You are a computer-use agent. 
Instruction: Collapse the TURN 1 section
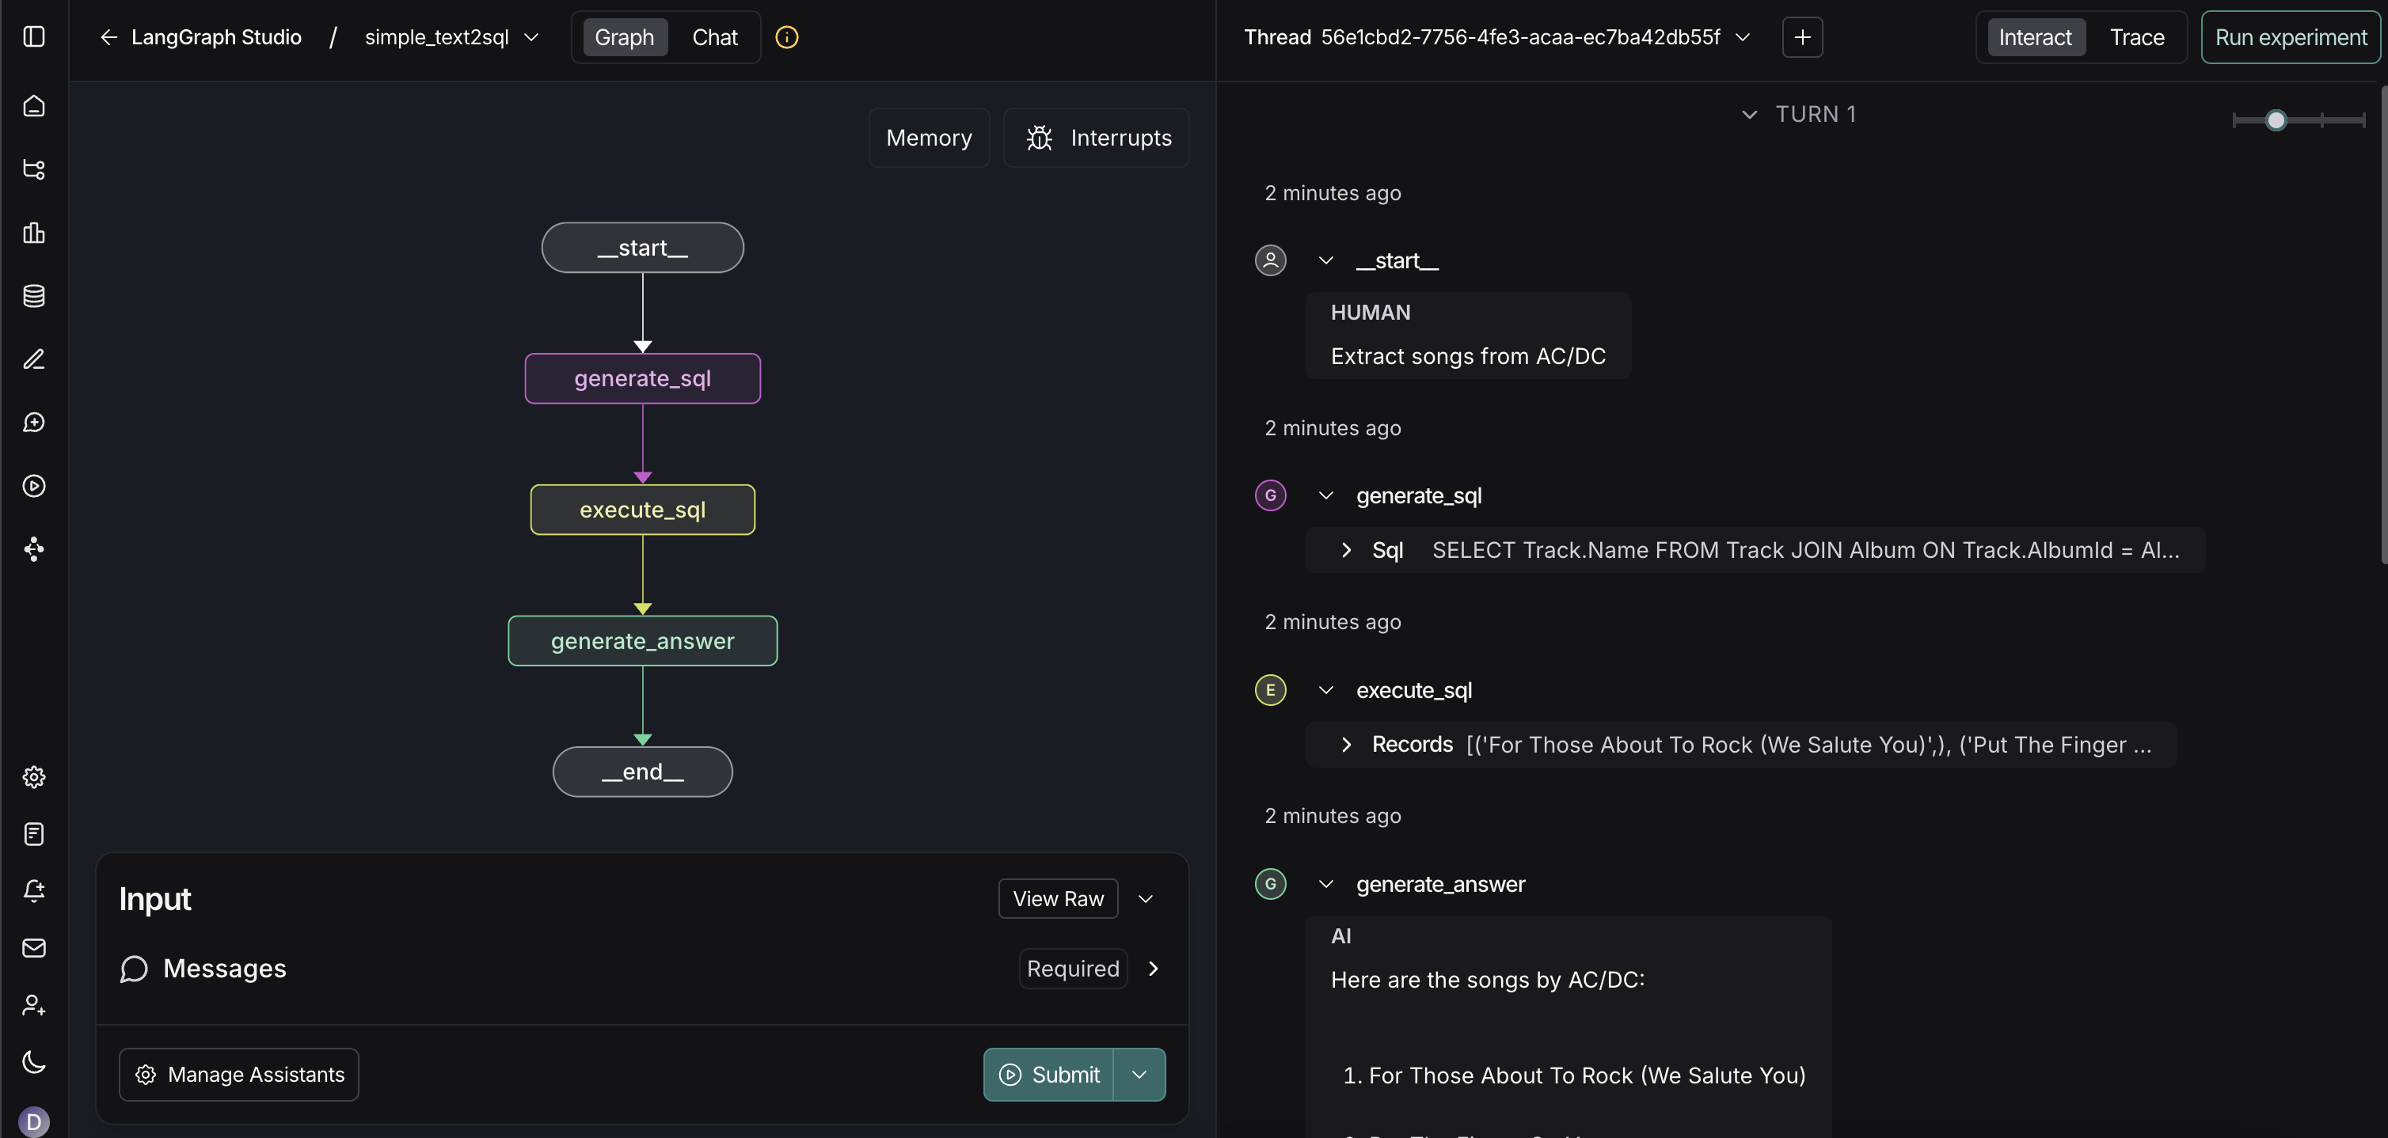click(x=1749, y=114)
